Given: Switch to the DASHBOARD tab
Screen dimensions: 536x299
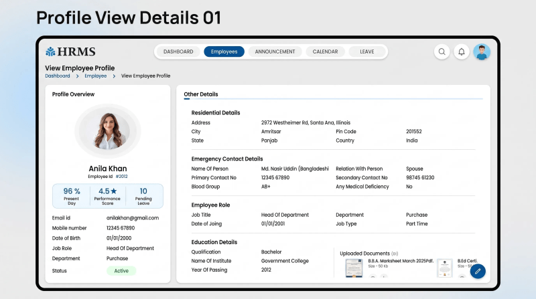Looking at the screenshot, I should pos(178,52).
